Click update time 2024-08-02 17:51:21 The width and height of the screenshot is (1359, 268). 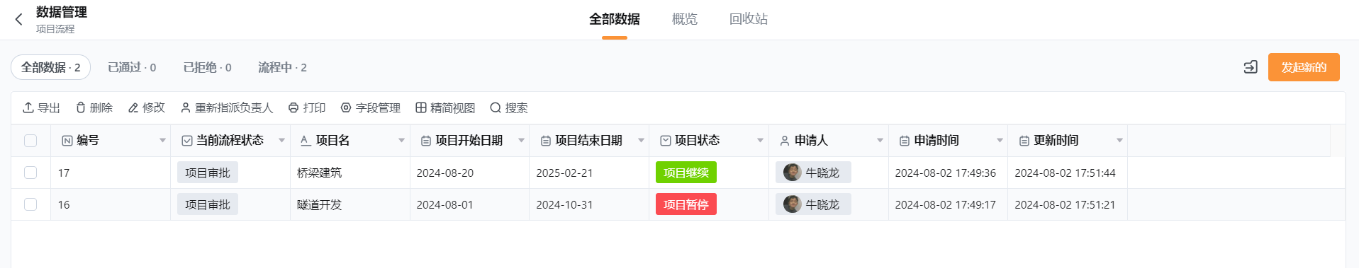(1065, 204)
